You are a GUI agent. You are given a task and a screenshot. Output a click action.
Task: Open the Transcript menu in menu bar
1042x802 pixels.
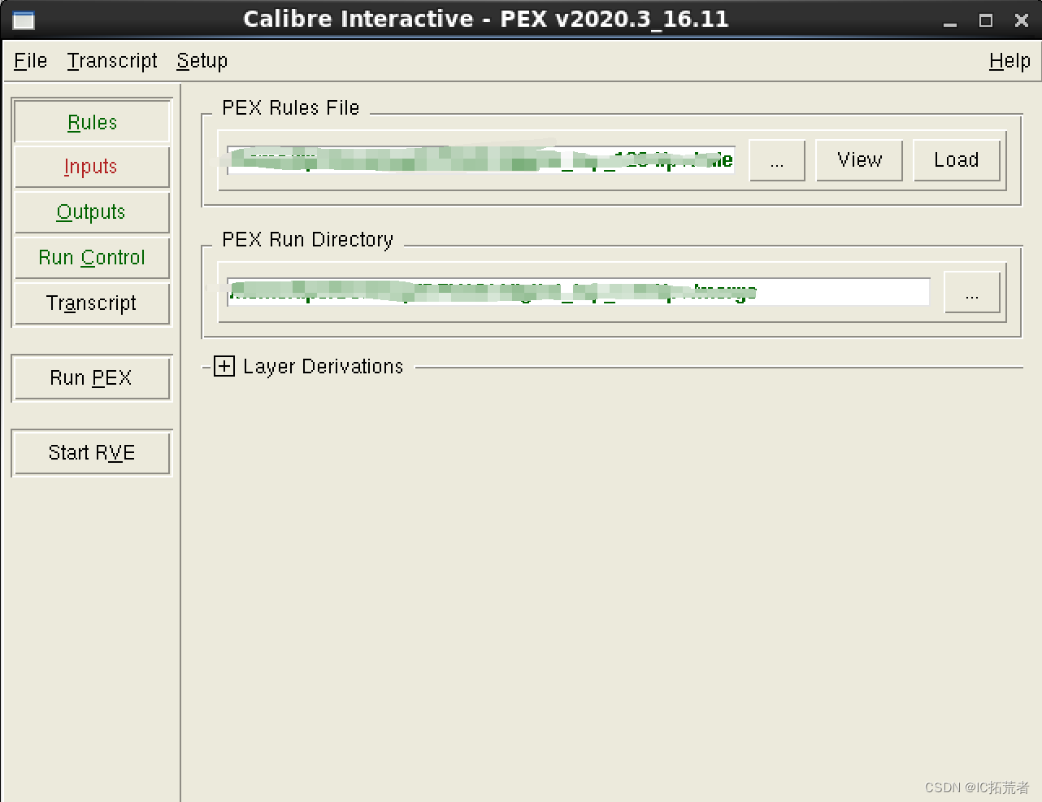[112, 61]
